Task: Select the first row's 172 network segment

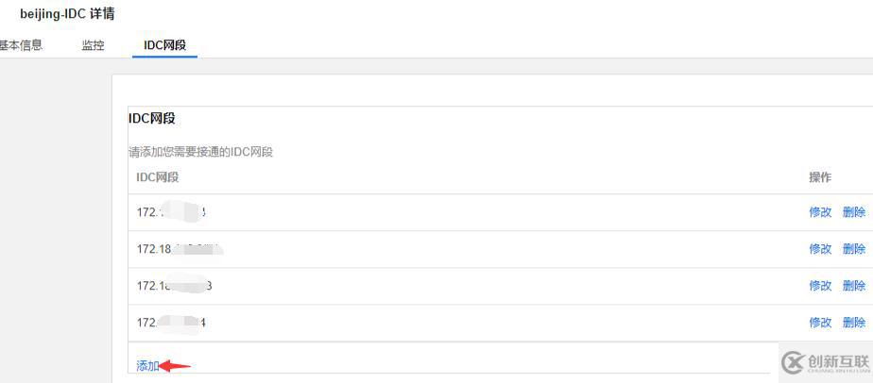Action: [171, 212]
